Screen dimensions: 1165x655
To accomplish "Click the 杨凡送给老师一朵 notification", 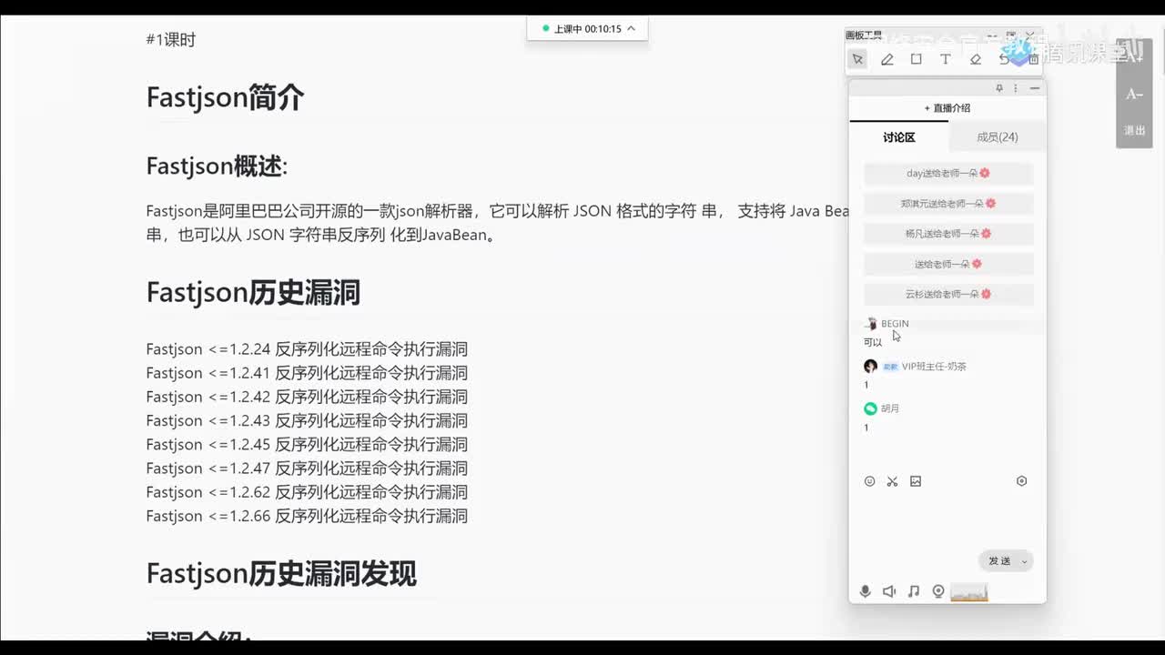I will tap(948, 234).
